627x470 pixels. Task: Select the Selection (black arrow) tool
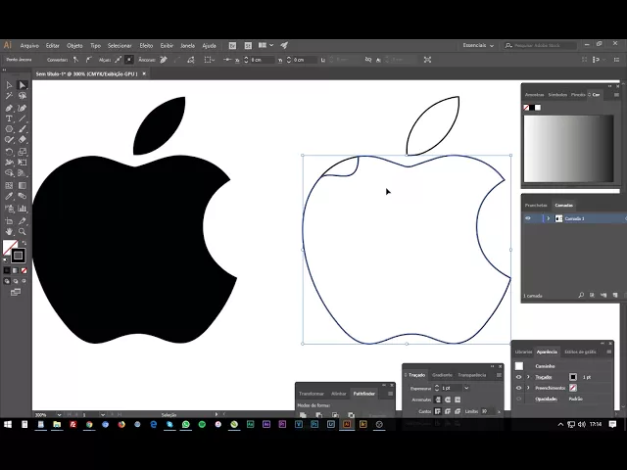click(x=9, y=85)
